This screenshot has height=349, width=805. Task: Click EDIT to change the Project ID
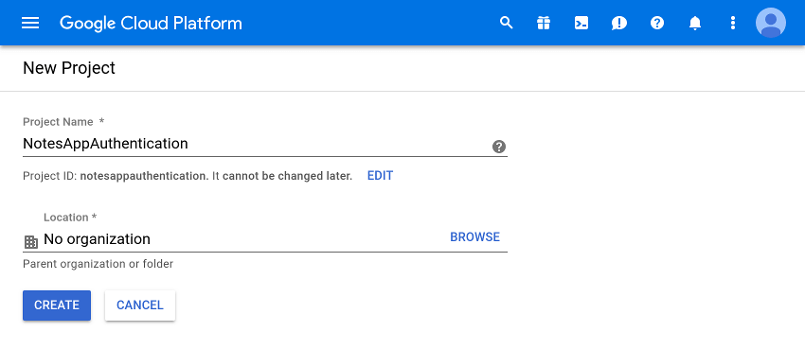pyautogui.click(x=380, y=176)
